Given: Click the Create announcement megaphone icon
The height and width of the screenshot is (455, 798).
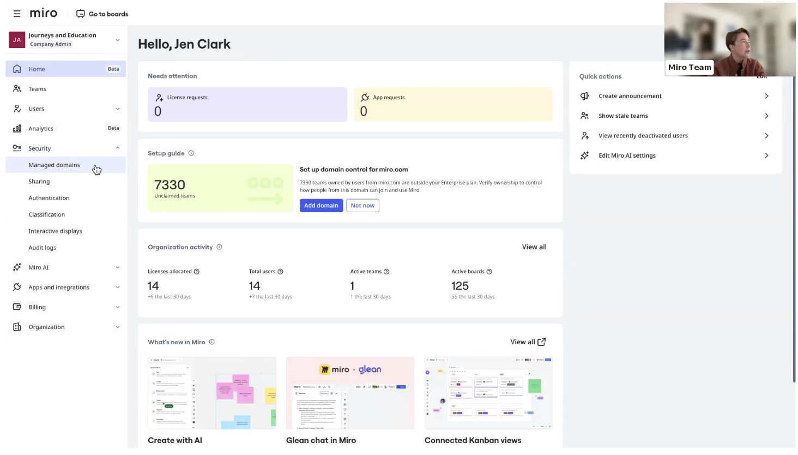Looking at the screenshot, I should click(584, 95).
